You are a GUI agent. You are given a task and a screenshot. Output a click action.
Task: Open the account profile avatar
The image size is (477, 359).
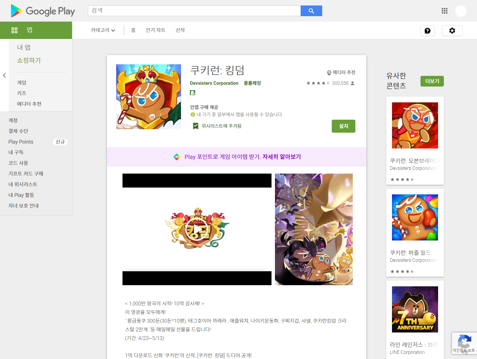pos(461,11)
